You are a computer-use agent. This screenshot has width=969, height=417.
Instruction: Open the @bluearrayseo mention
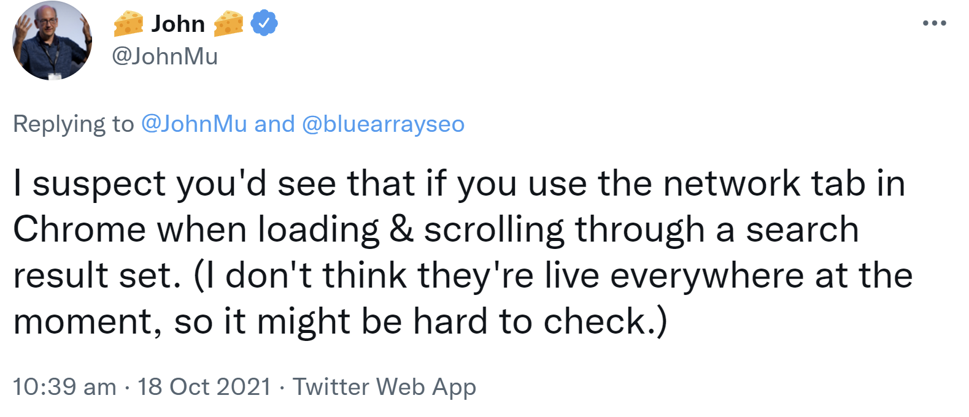pos(383,124)
